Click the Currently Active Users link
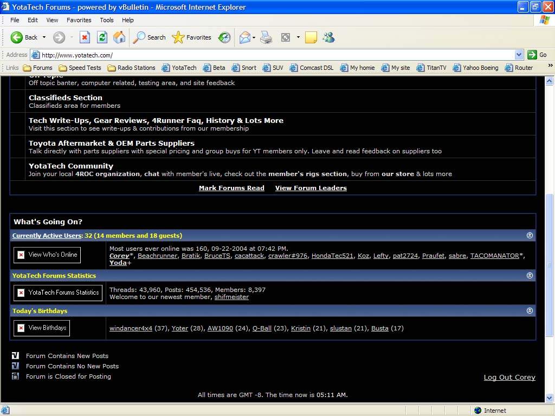Screen dimensions: 555x416 [x=48, y=236]
